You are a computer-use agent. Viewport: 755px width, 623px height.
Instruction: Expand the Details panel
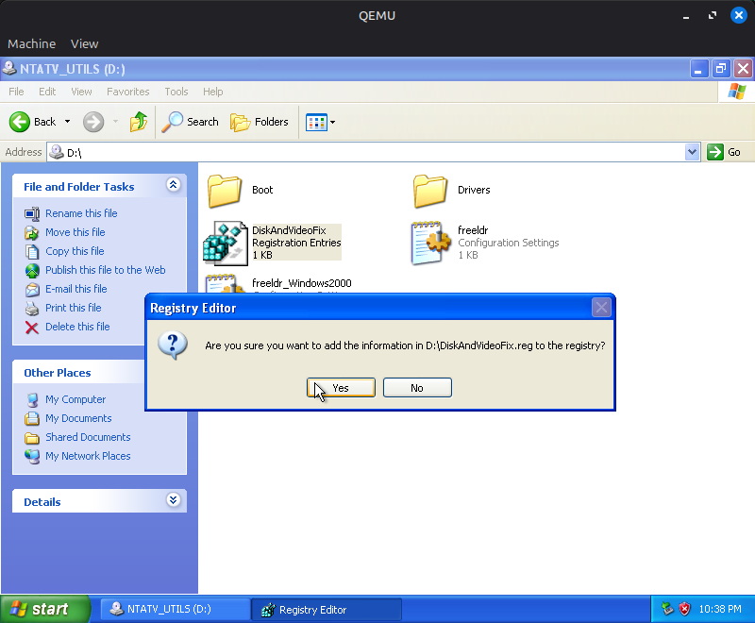[174, 501]
